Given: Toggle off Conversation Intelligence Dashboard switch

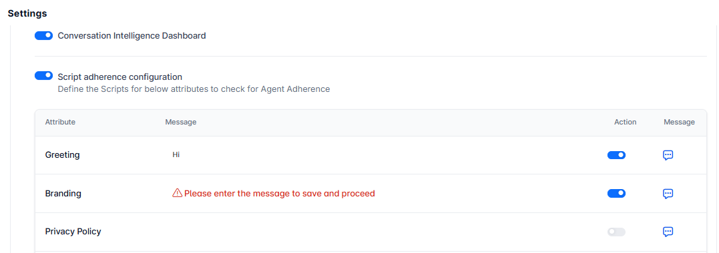Looking at the screenshot, I should click(x=44, y=35).
